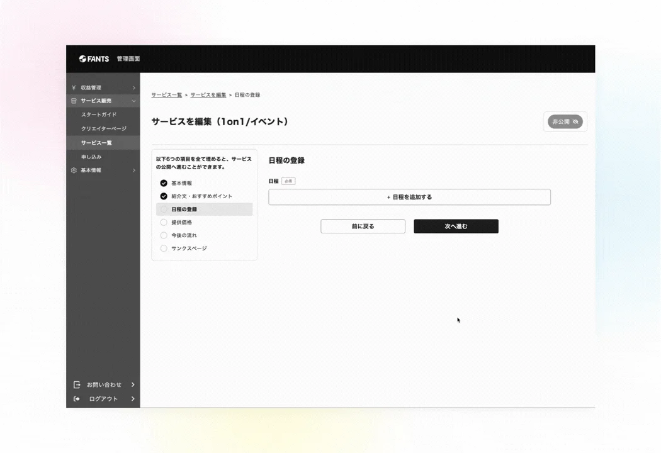Viewport: 661px width, 453px height.
Task: Click the gear icon beside 基本情報
Action: (74, 170)
